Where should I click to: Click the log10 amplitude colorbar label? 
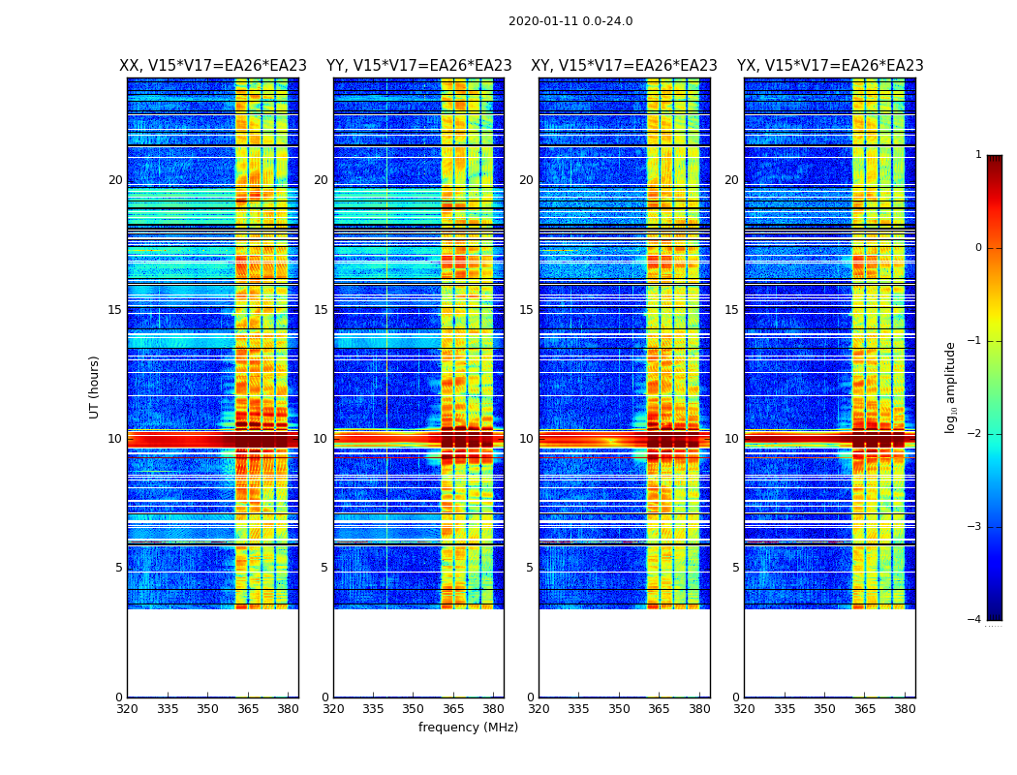(950, 387)
